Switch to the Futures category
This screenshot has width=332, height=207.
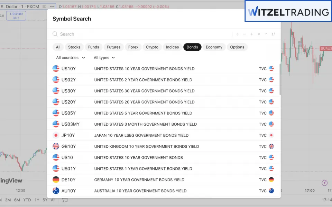[x=113, y=47]
